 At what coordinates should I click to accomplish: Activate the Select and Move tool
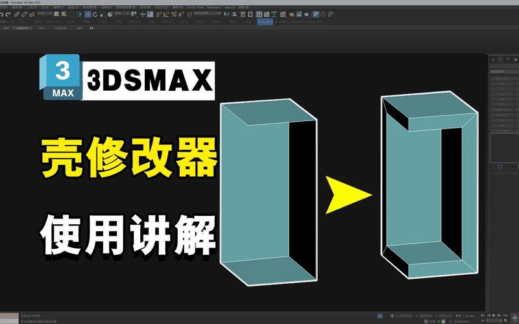88,14
